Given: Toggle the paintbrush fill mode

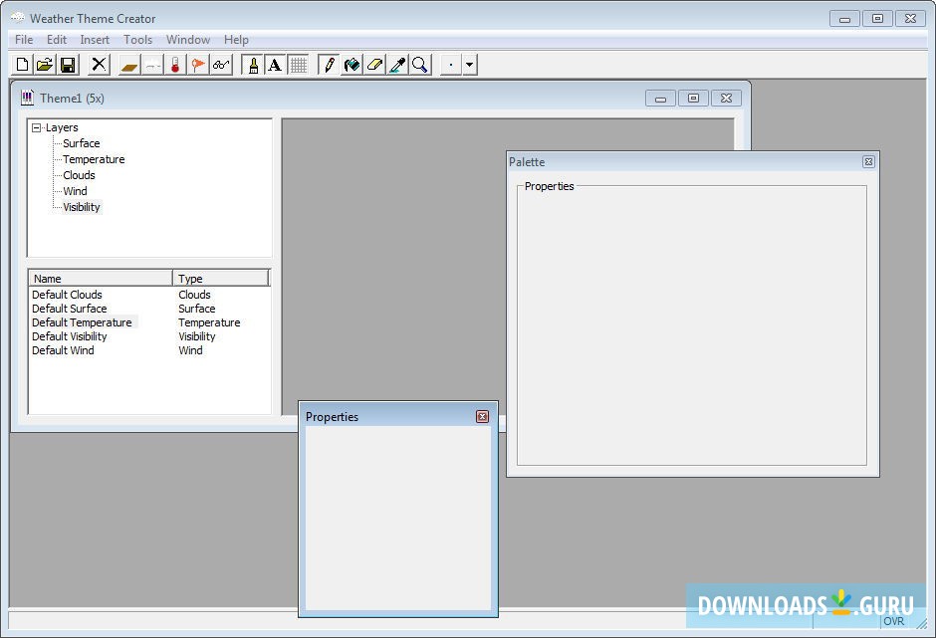Looking at the screenshot, I should (x=351, y=64).
